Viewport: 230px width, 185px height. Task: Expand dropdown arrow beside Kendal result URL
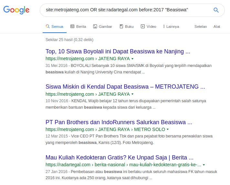click(132, 94)
